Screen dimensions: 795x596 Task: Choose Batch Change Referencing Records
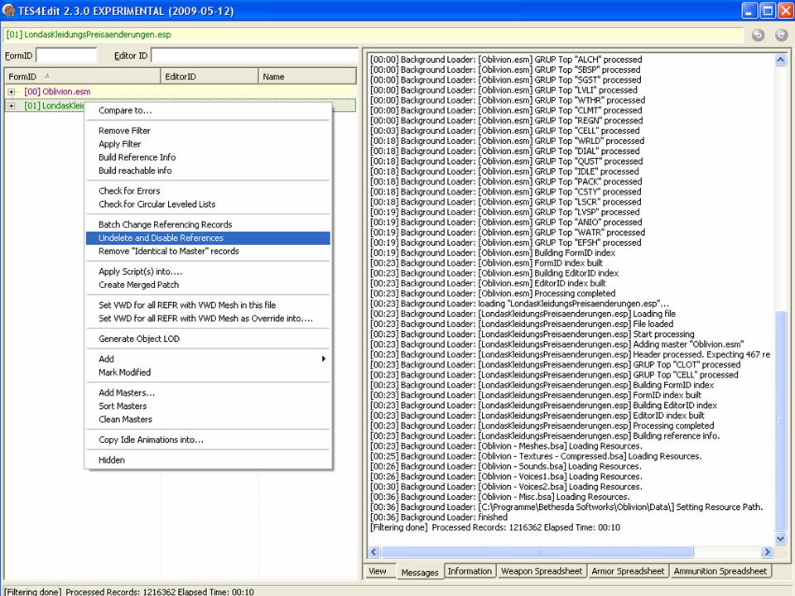[x=208, y=224]
